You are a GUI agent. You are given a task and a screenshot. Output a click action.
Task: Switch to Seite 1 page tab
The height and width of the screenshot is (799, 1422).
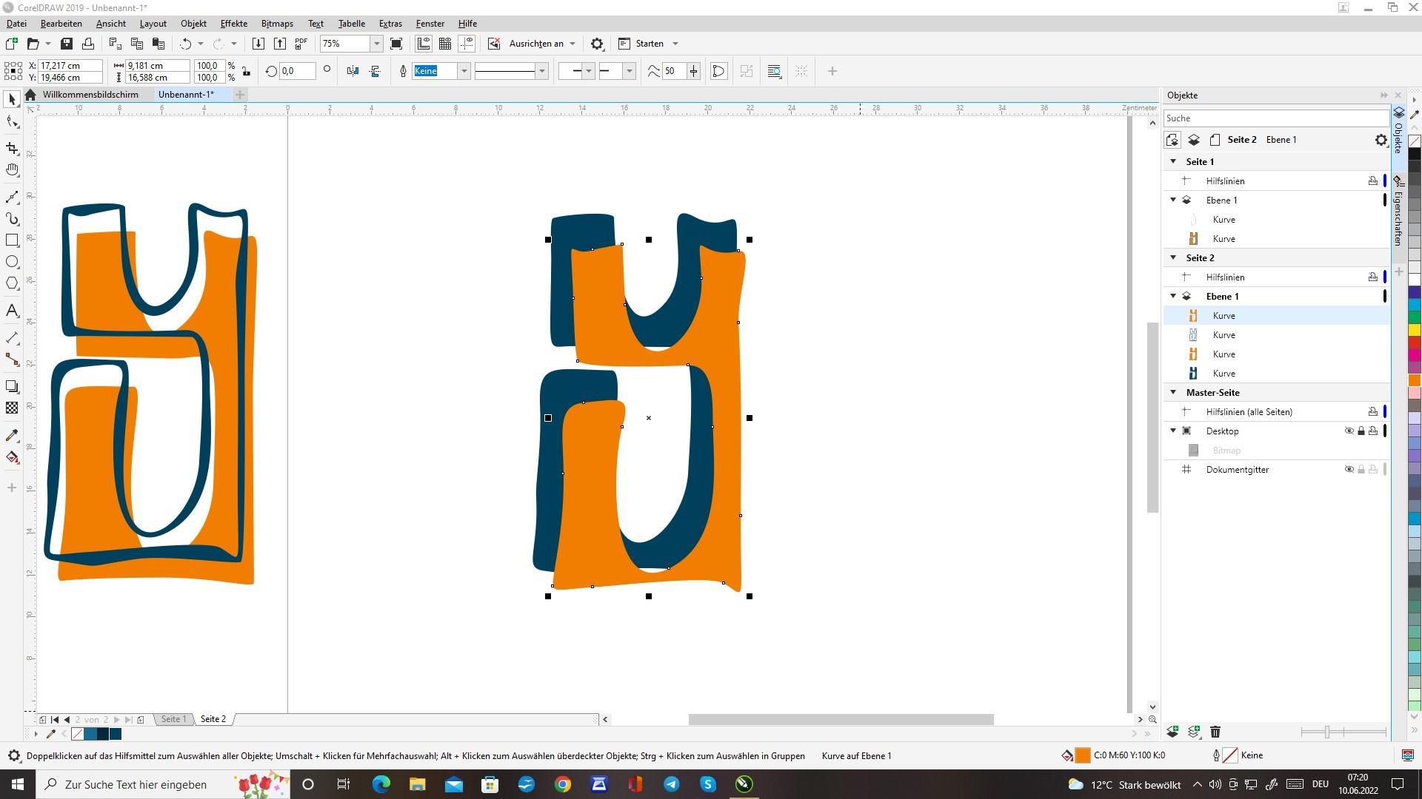(x=173, y=719)
